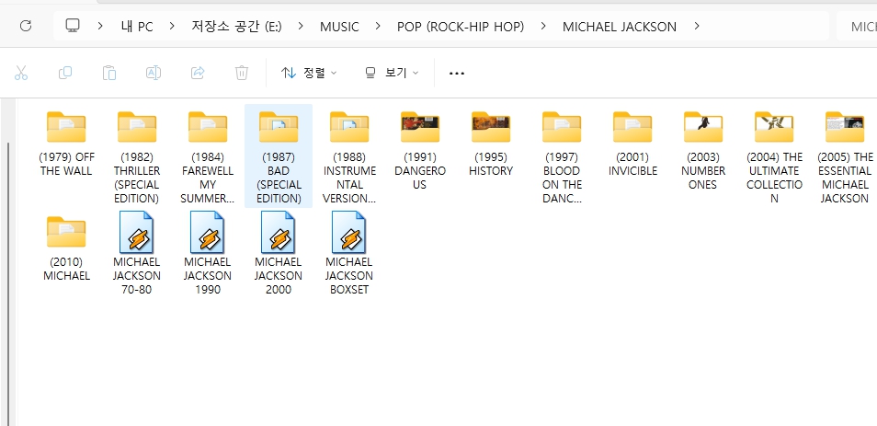This screenshot has width=877, height=426.
Task: Select the (1995) HISTORY folder icon
Action: (491, 127)
